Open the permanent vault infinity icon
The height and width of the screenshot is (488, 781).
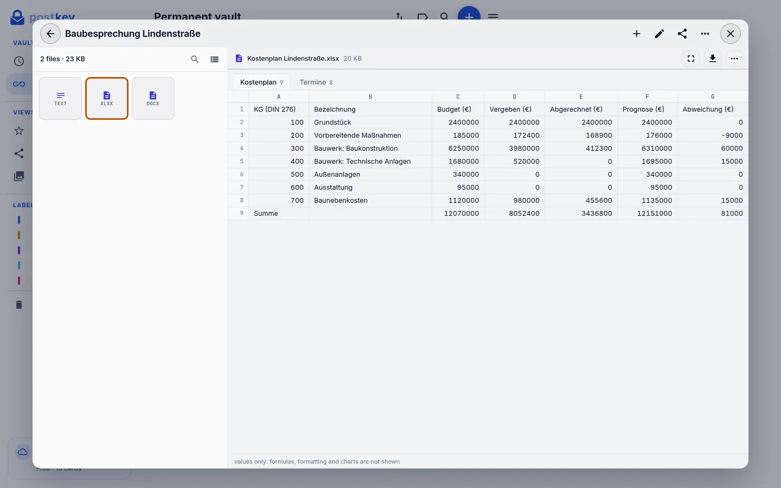[19, 84]
